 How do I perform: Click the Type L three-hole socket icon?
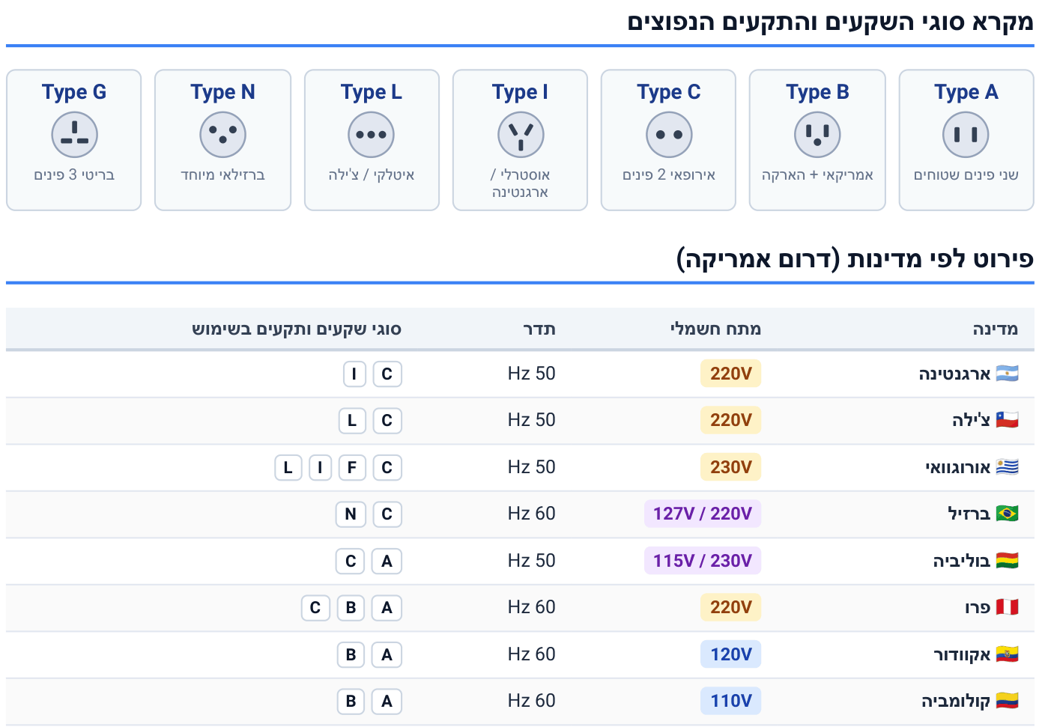371,135
